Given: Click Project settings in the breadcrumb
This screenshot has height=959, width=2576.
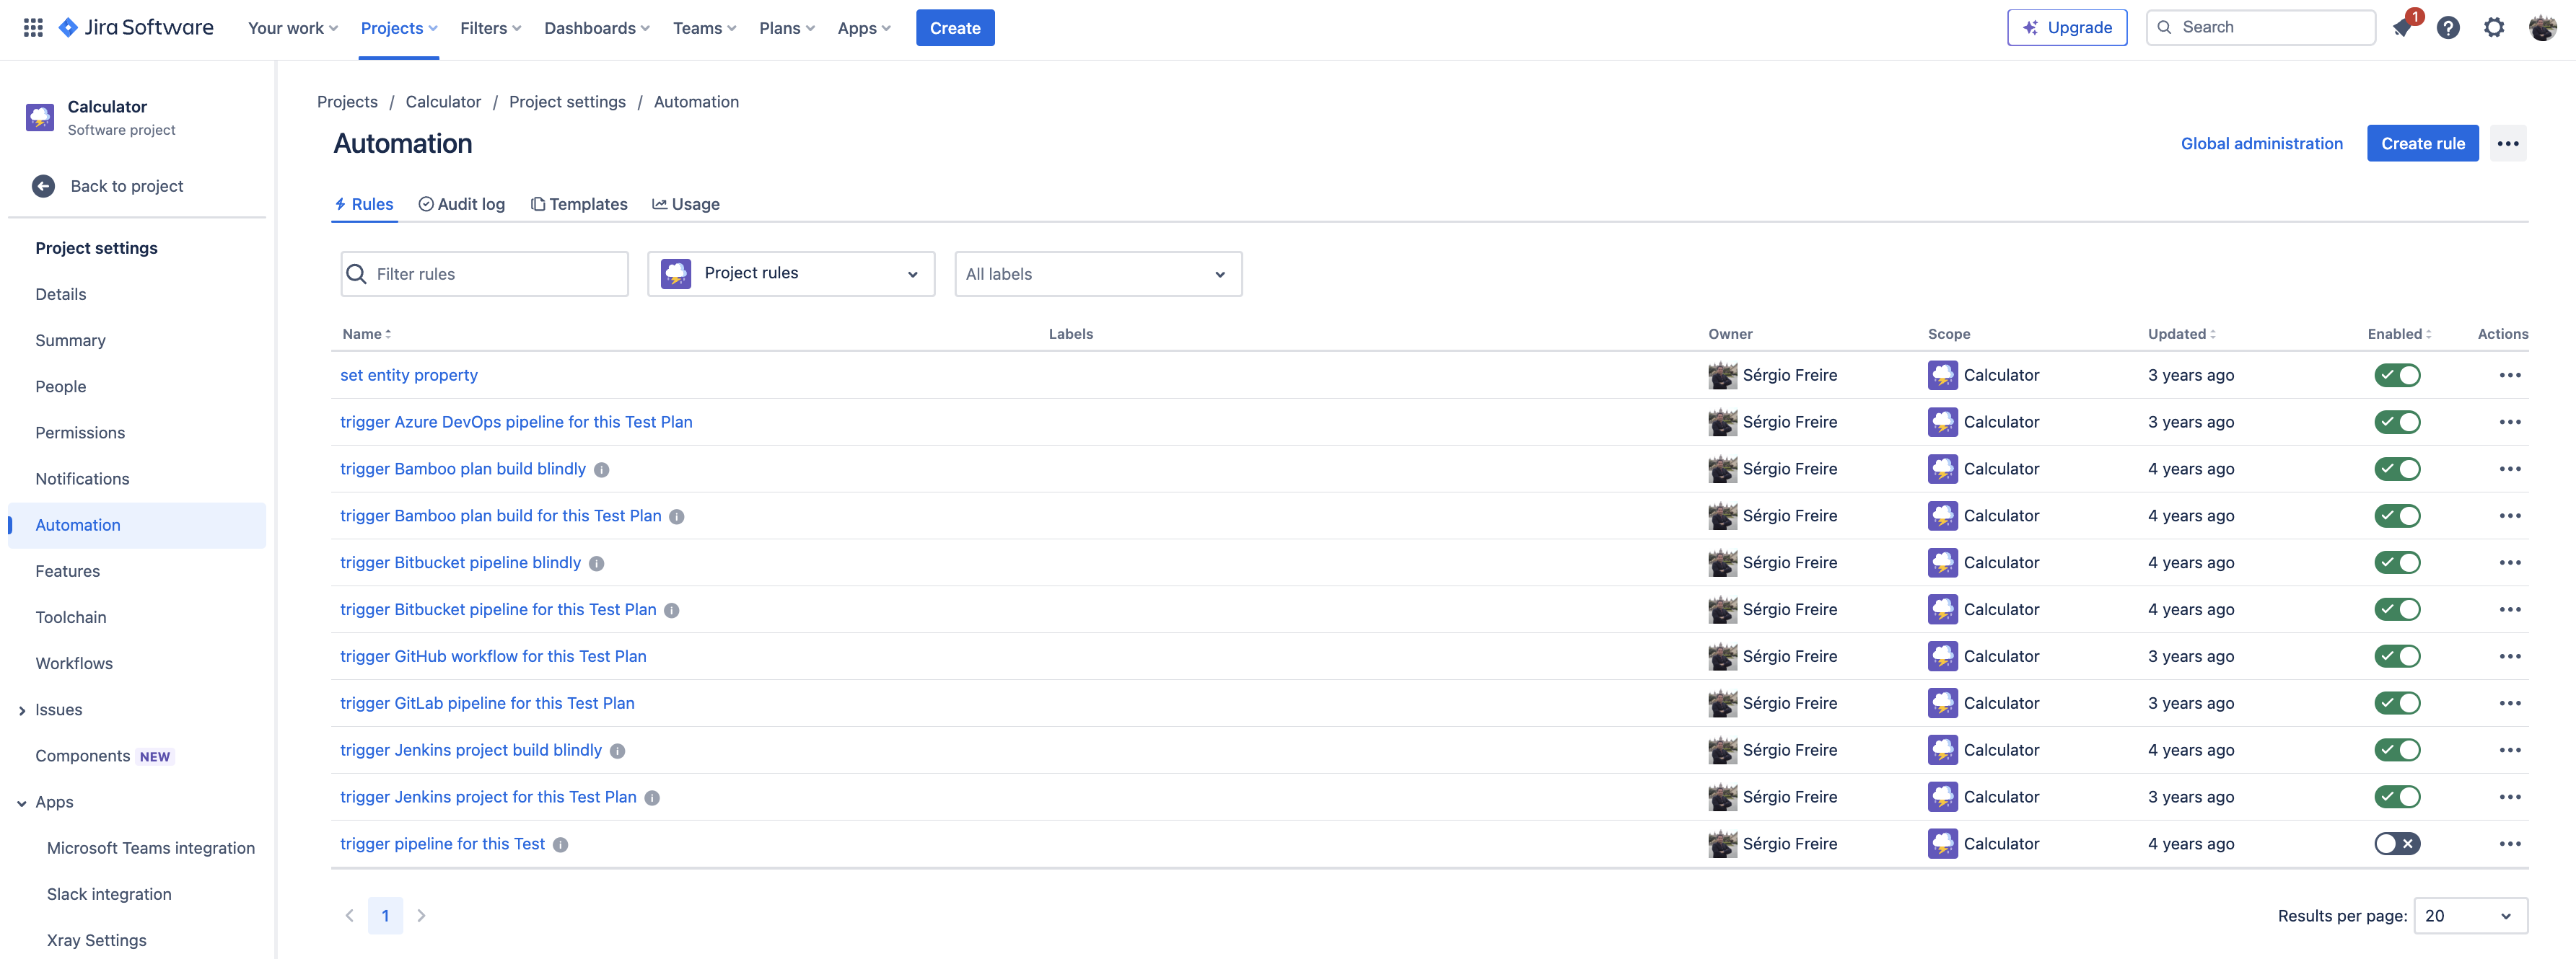Looking at the screenshot, I should tap(567, 102).
